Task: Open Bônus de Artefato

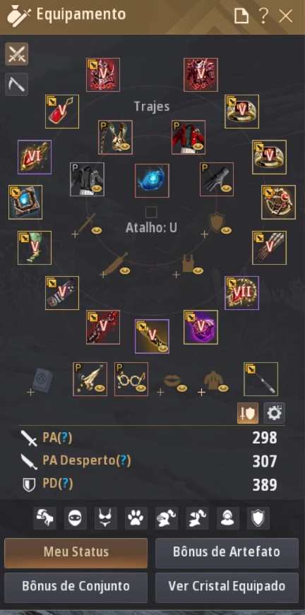Action: tap(227, 553)
